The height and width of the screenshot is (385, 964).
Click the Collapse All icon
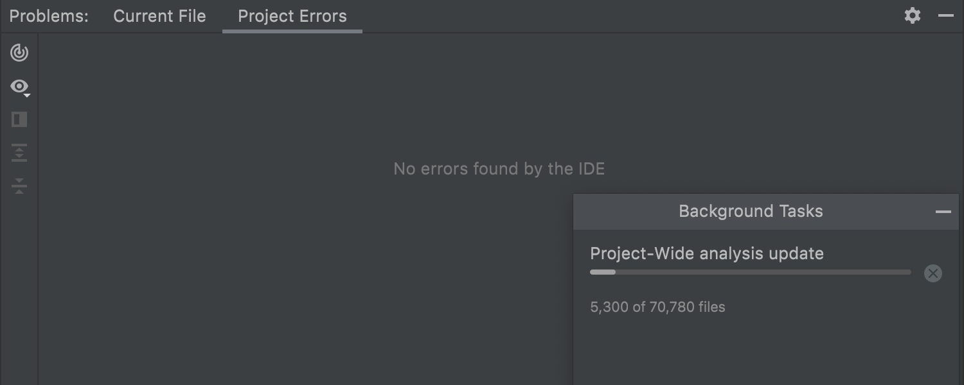[x=19, y=186]
